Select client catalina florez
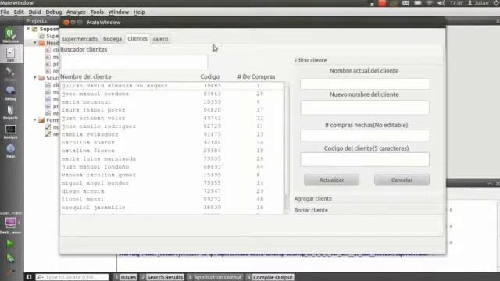This screenshot has height=281, width=500. (x=172, y=151)
